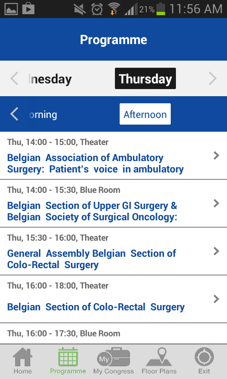
Task: Expand General Assembly session chevron
Action: pos(217,251)
